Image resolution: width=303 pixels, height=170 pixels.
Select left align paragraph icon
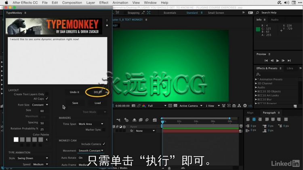tap(248, 119)
